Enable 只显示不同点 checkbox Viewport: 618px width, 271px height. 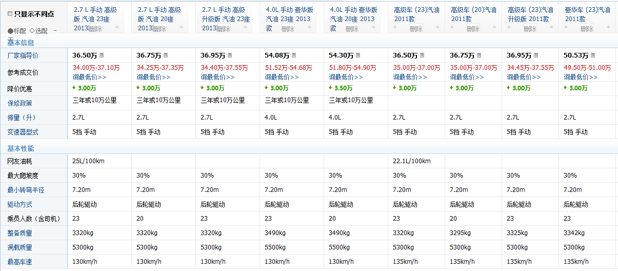point(10,14)
